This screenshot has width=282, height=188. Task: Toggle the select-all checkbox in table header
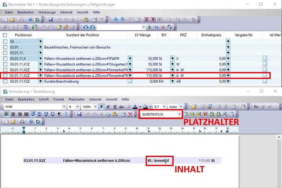(x=5, y=35)
